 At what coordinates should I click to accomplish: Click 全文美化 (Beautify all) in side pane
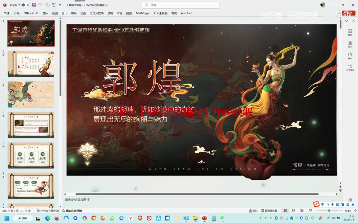(350, 68)
